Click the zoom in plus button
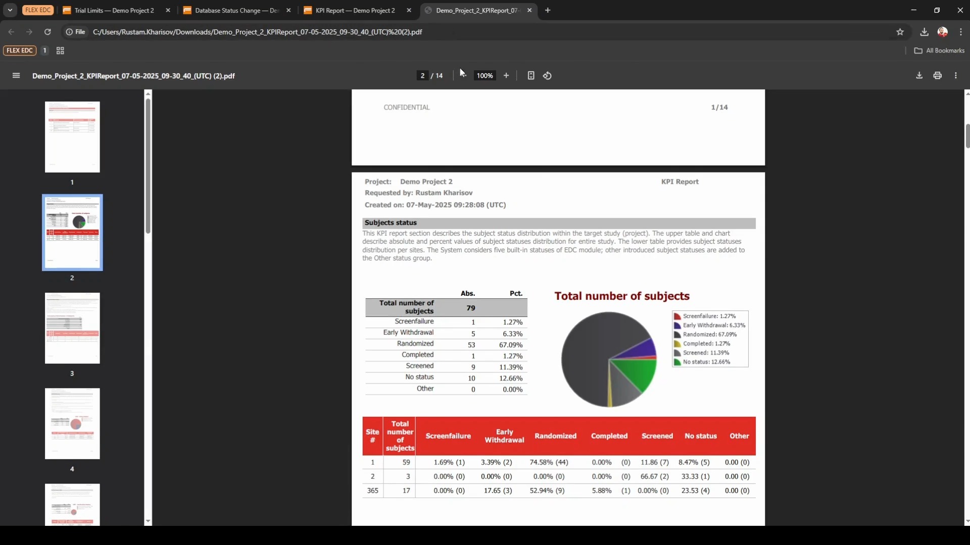 coord(506,76)
